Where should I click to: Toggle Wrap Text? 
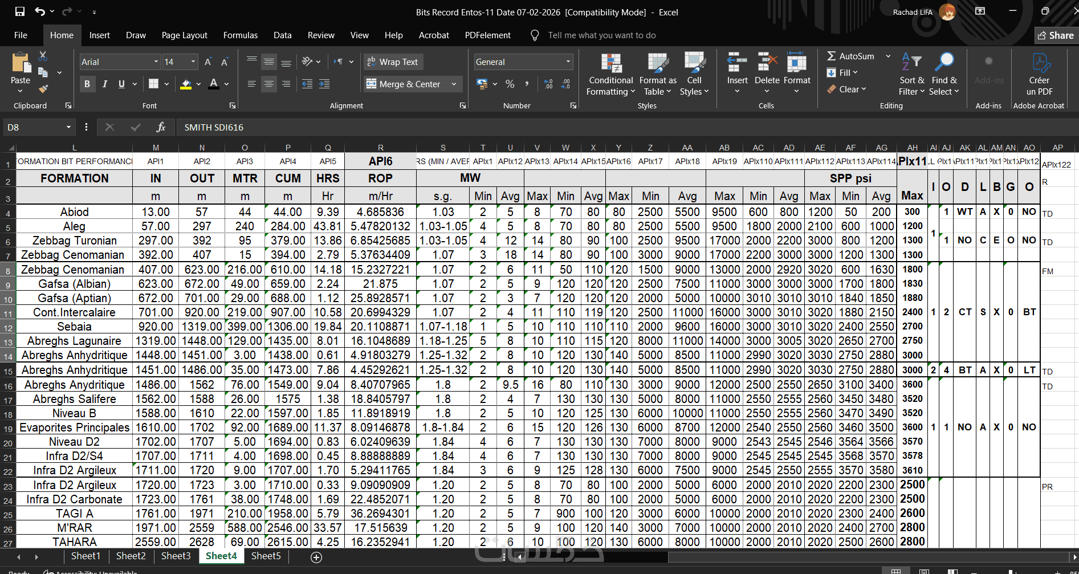[x=393, y=62]
